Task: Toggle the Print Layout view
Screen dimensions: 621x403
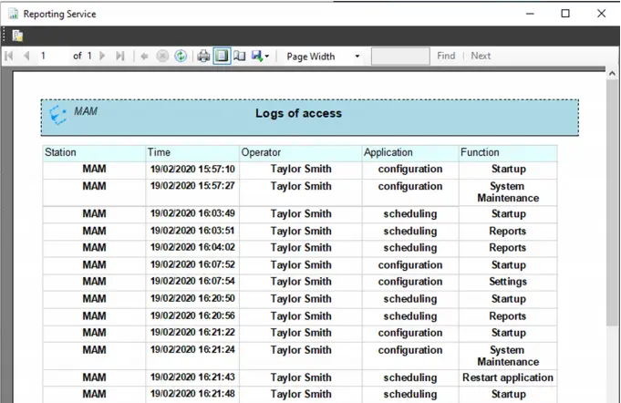Action: point(222,57)
